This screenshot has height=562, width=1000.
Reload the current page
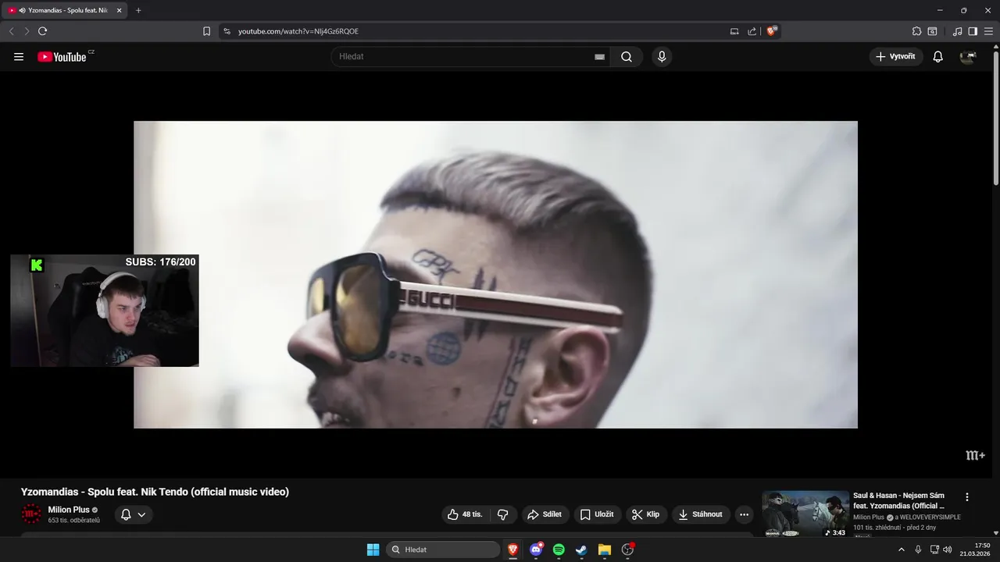tap(42, 31)
